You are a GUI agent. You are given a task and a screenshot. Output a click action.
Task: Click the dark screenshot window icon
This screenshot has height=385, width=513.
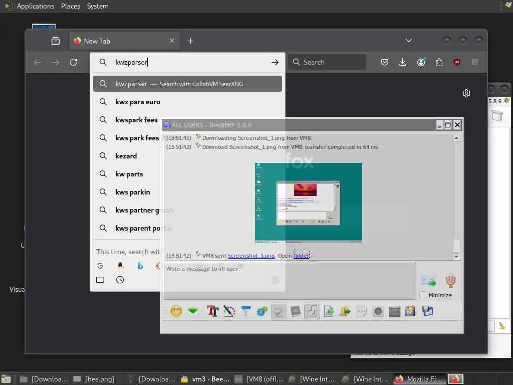pos(395,311)
